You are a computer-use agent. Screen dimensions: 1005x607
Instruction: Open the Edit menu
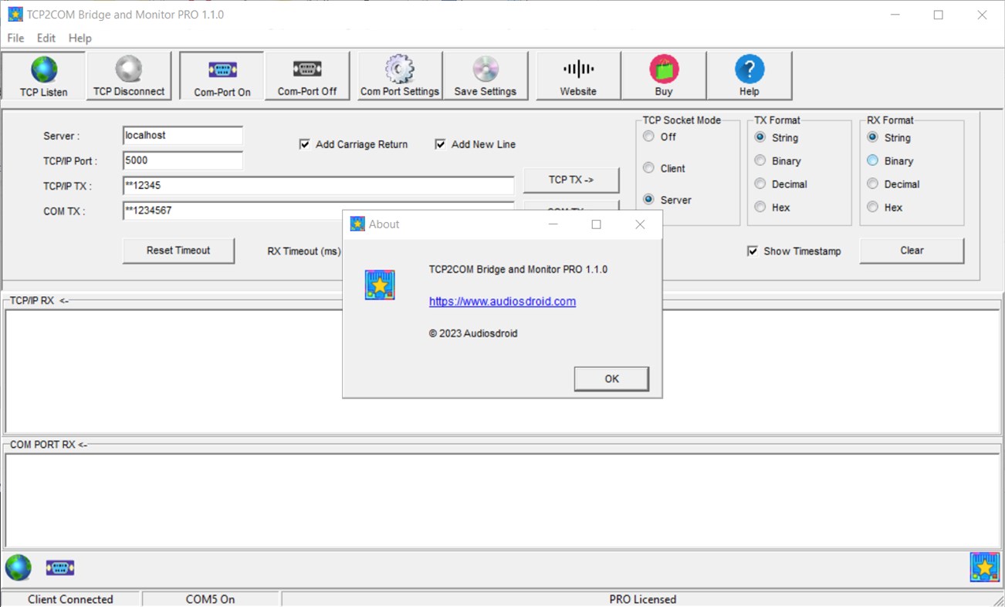[45, 37]
